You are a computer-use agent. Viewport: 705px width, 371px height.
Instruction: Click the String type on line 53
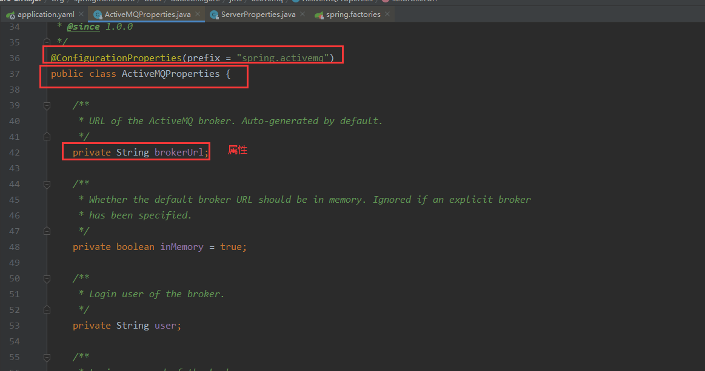tap(133, 326)
